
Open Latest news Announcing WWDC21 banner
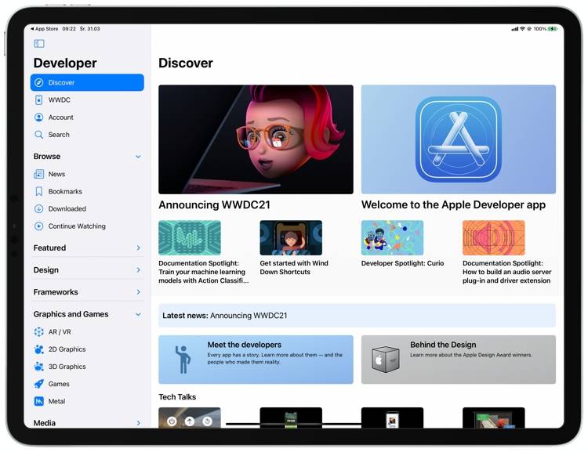tap(357, 316)
